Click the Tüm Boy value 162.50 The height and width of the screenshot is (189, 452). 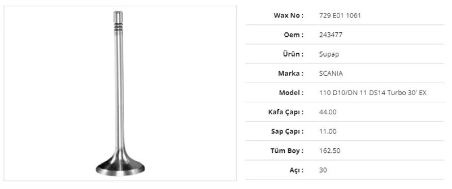click(330, 151)
